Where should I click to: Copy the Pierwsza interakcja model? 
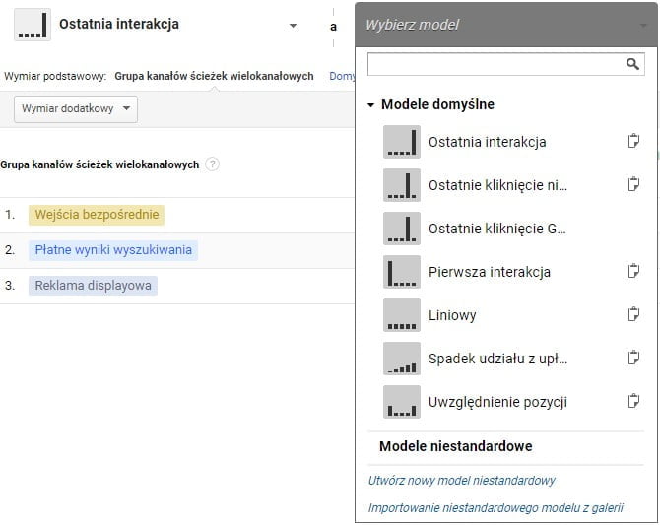(x=633, y=272)
